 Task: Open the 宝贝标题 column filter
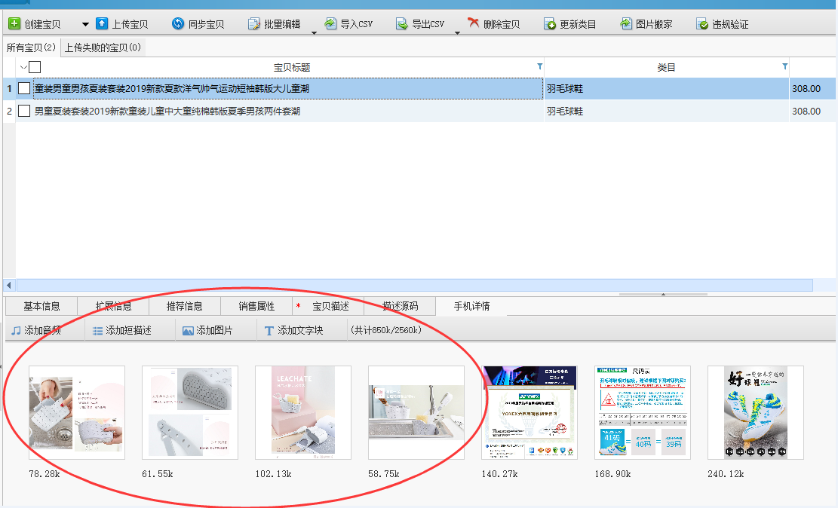[539, 67]
